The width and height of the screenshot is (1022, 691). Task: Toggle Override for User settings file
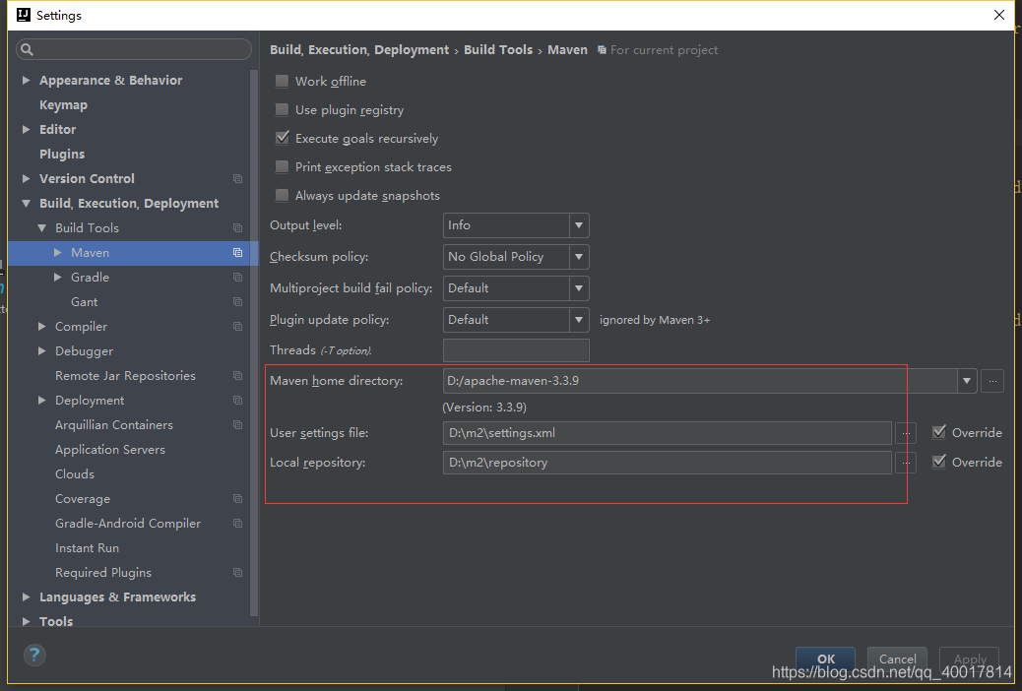pyautogui.click(x=939, y=432)
